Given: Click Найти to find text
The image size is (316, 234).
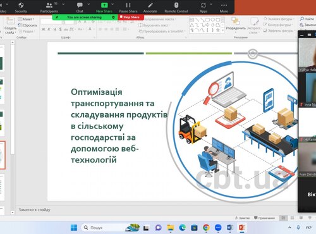Looking at the screenshot, I should click(x=307, y=19).
